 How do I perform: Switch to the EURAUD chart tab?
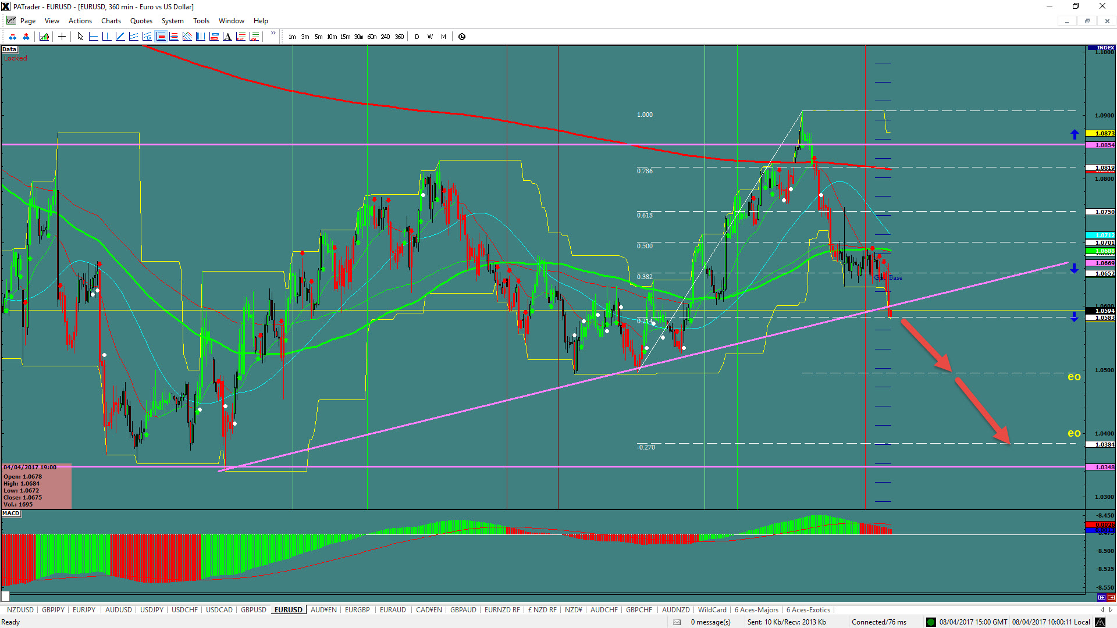393,610
